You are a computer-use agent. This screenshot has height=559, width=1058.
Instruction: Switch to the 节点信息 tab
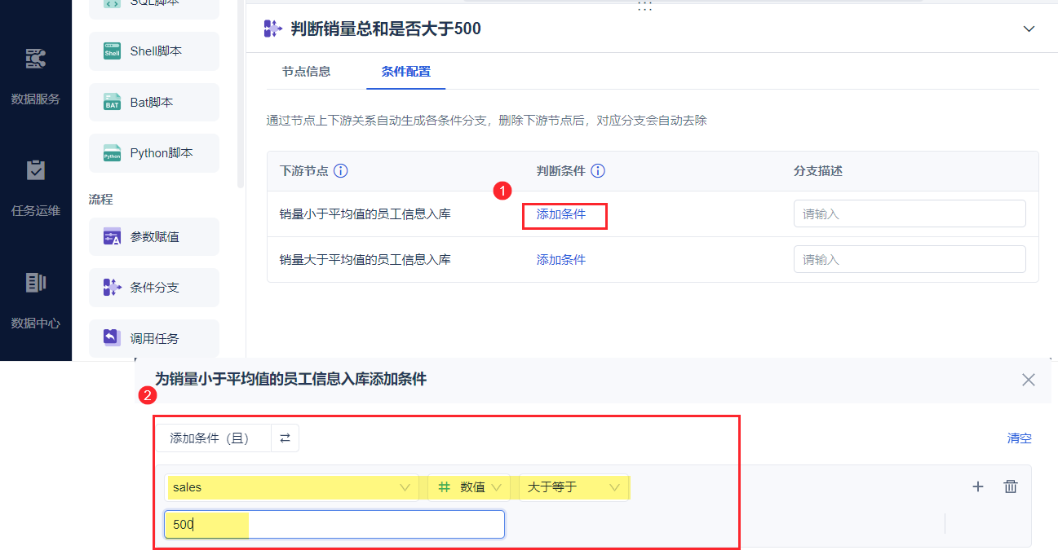(x=307, y=71)
